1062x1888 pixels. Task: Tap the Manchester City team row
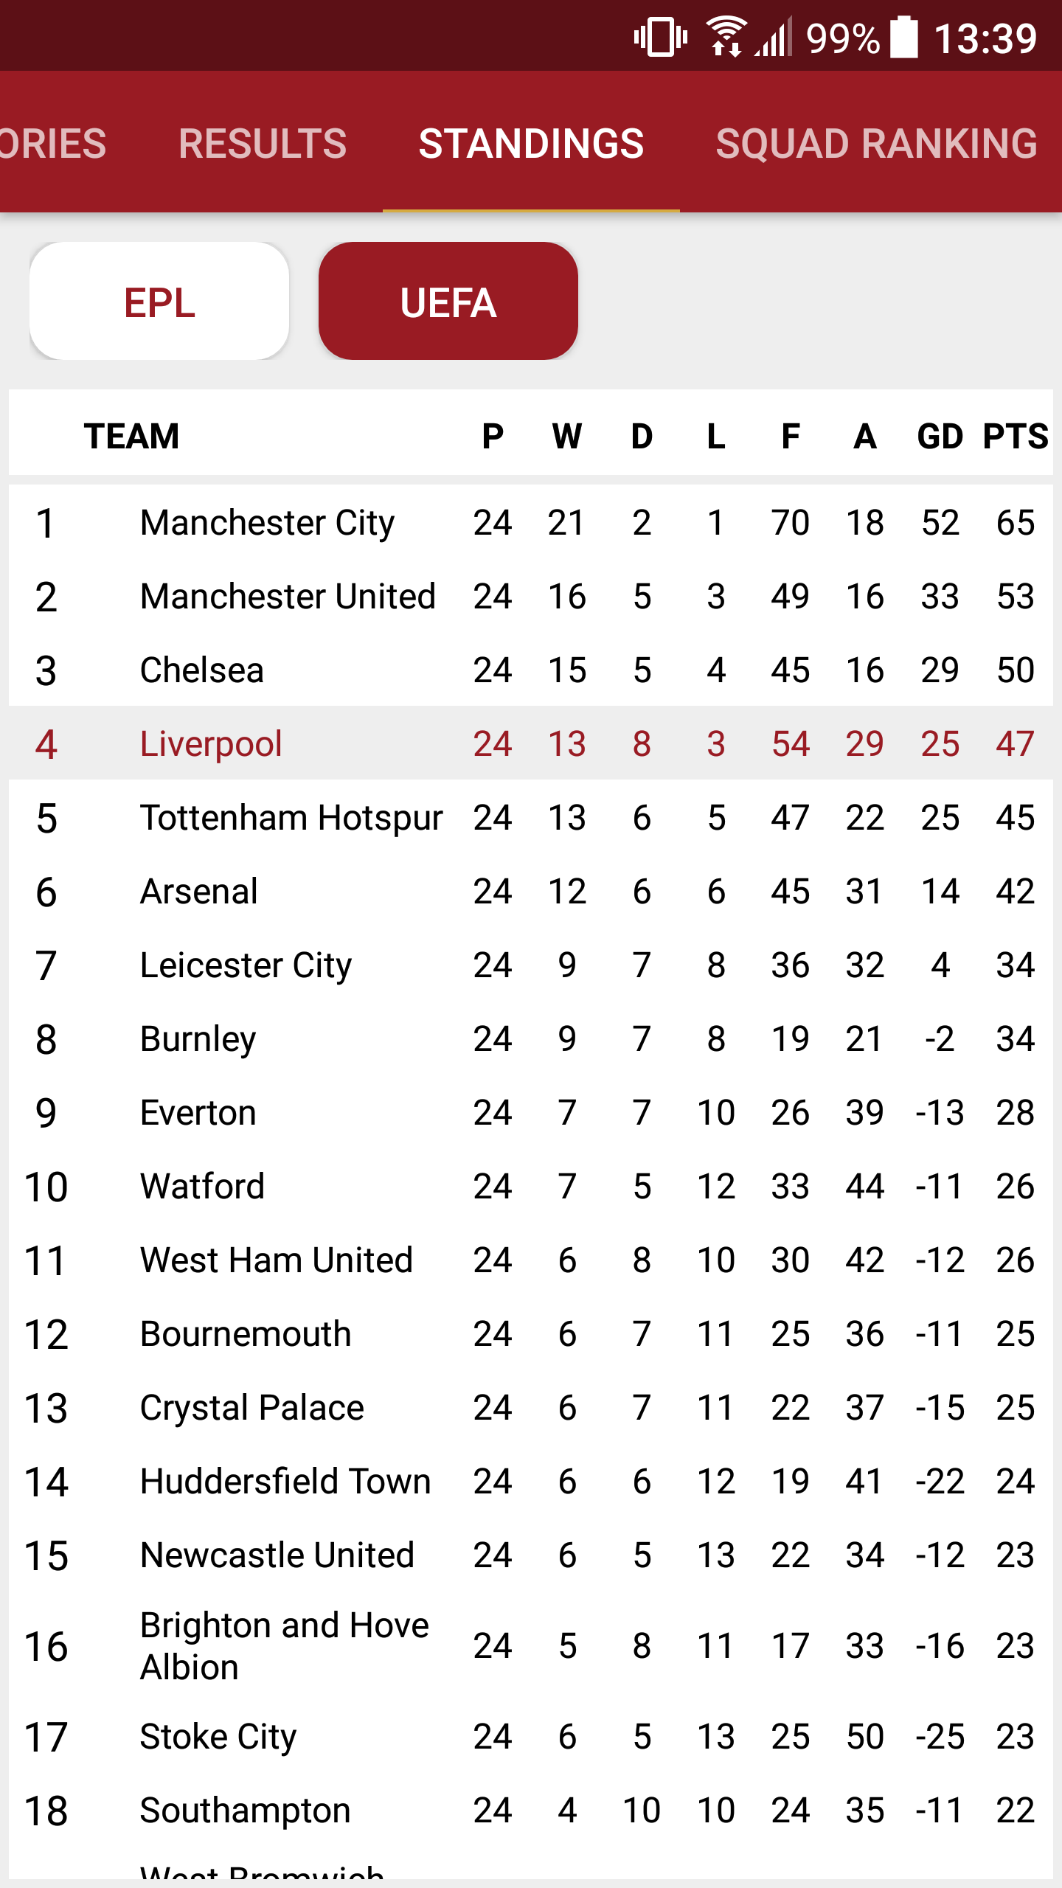(x=531, y=522)
